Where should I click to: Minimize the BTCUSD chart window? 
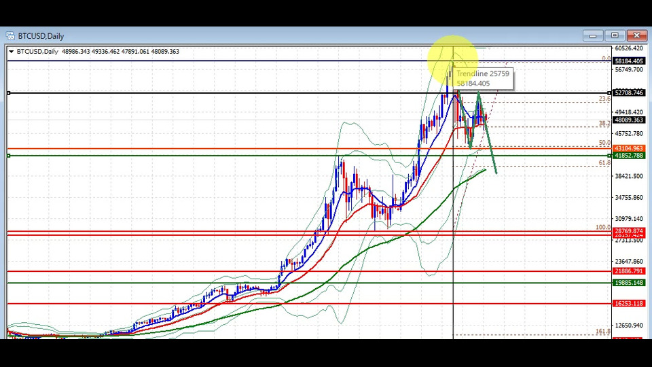[593, 36]
